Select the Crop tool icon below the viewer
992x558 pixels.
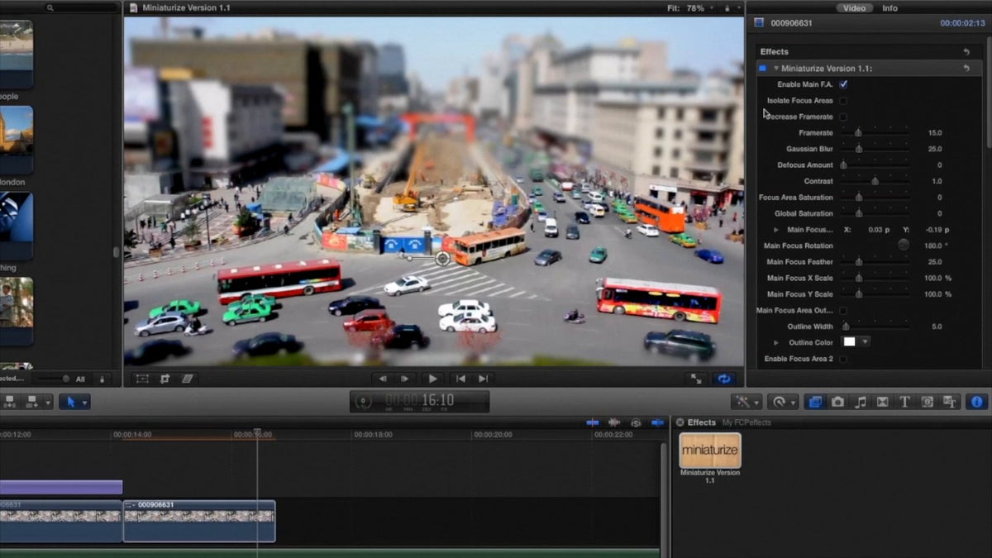pos(165,379)
